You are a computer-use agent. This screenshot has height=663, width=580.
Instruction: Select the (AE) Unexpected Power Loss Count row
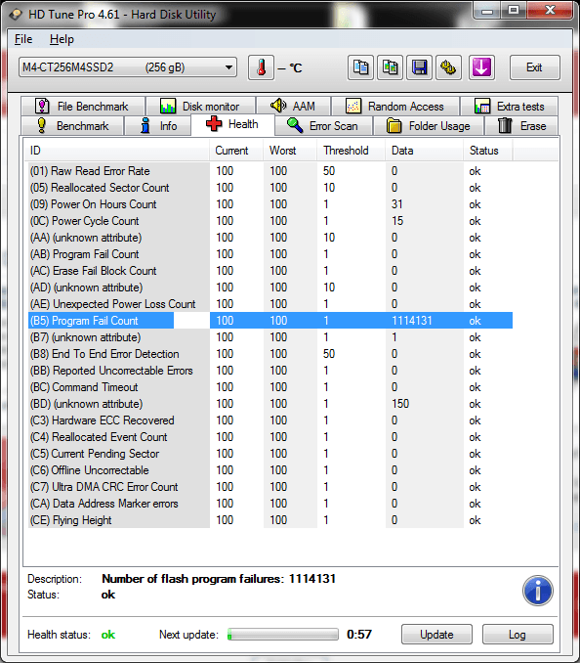(270, 304)
